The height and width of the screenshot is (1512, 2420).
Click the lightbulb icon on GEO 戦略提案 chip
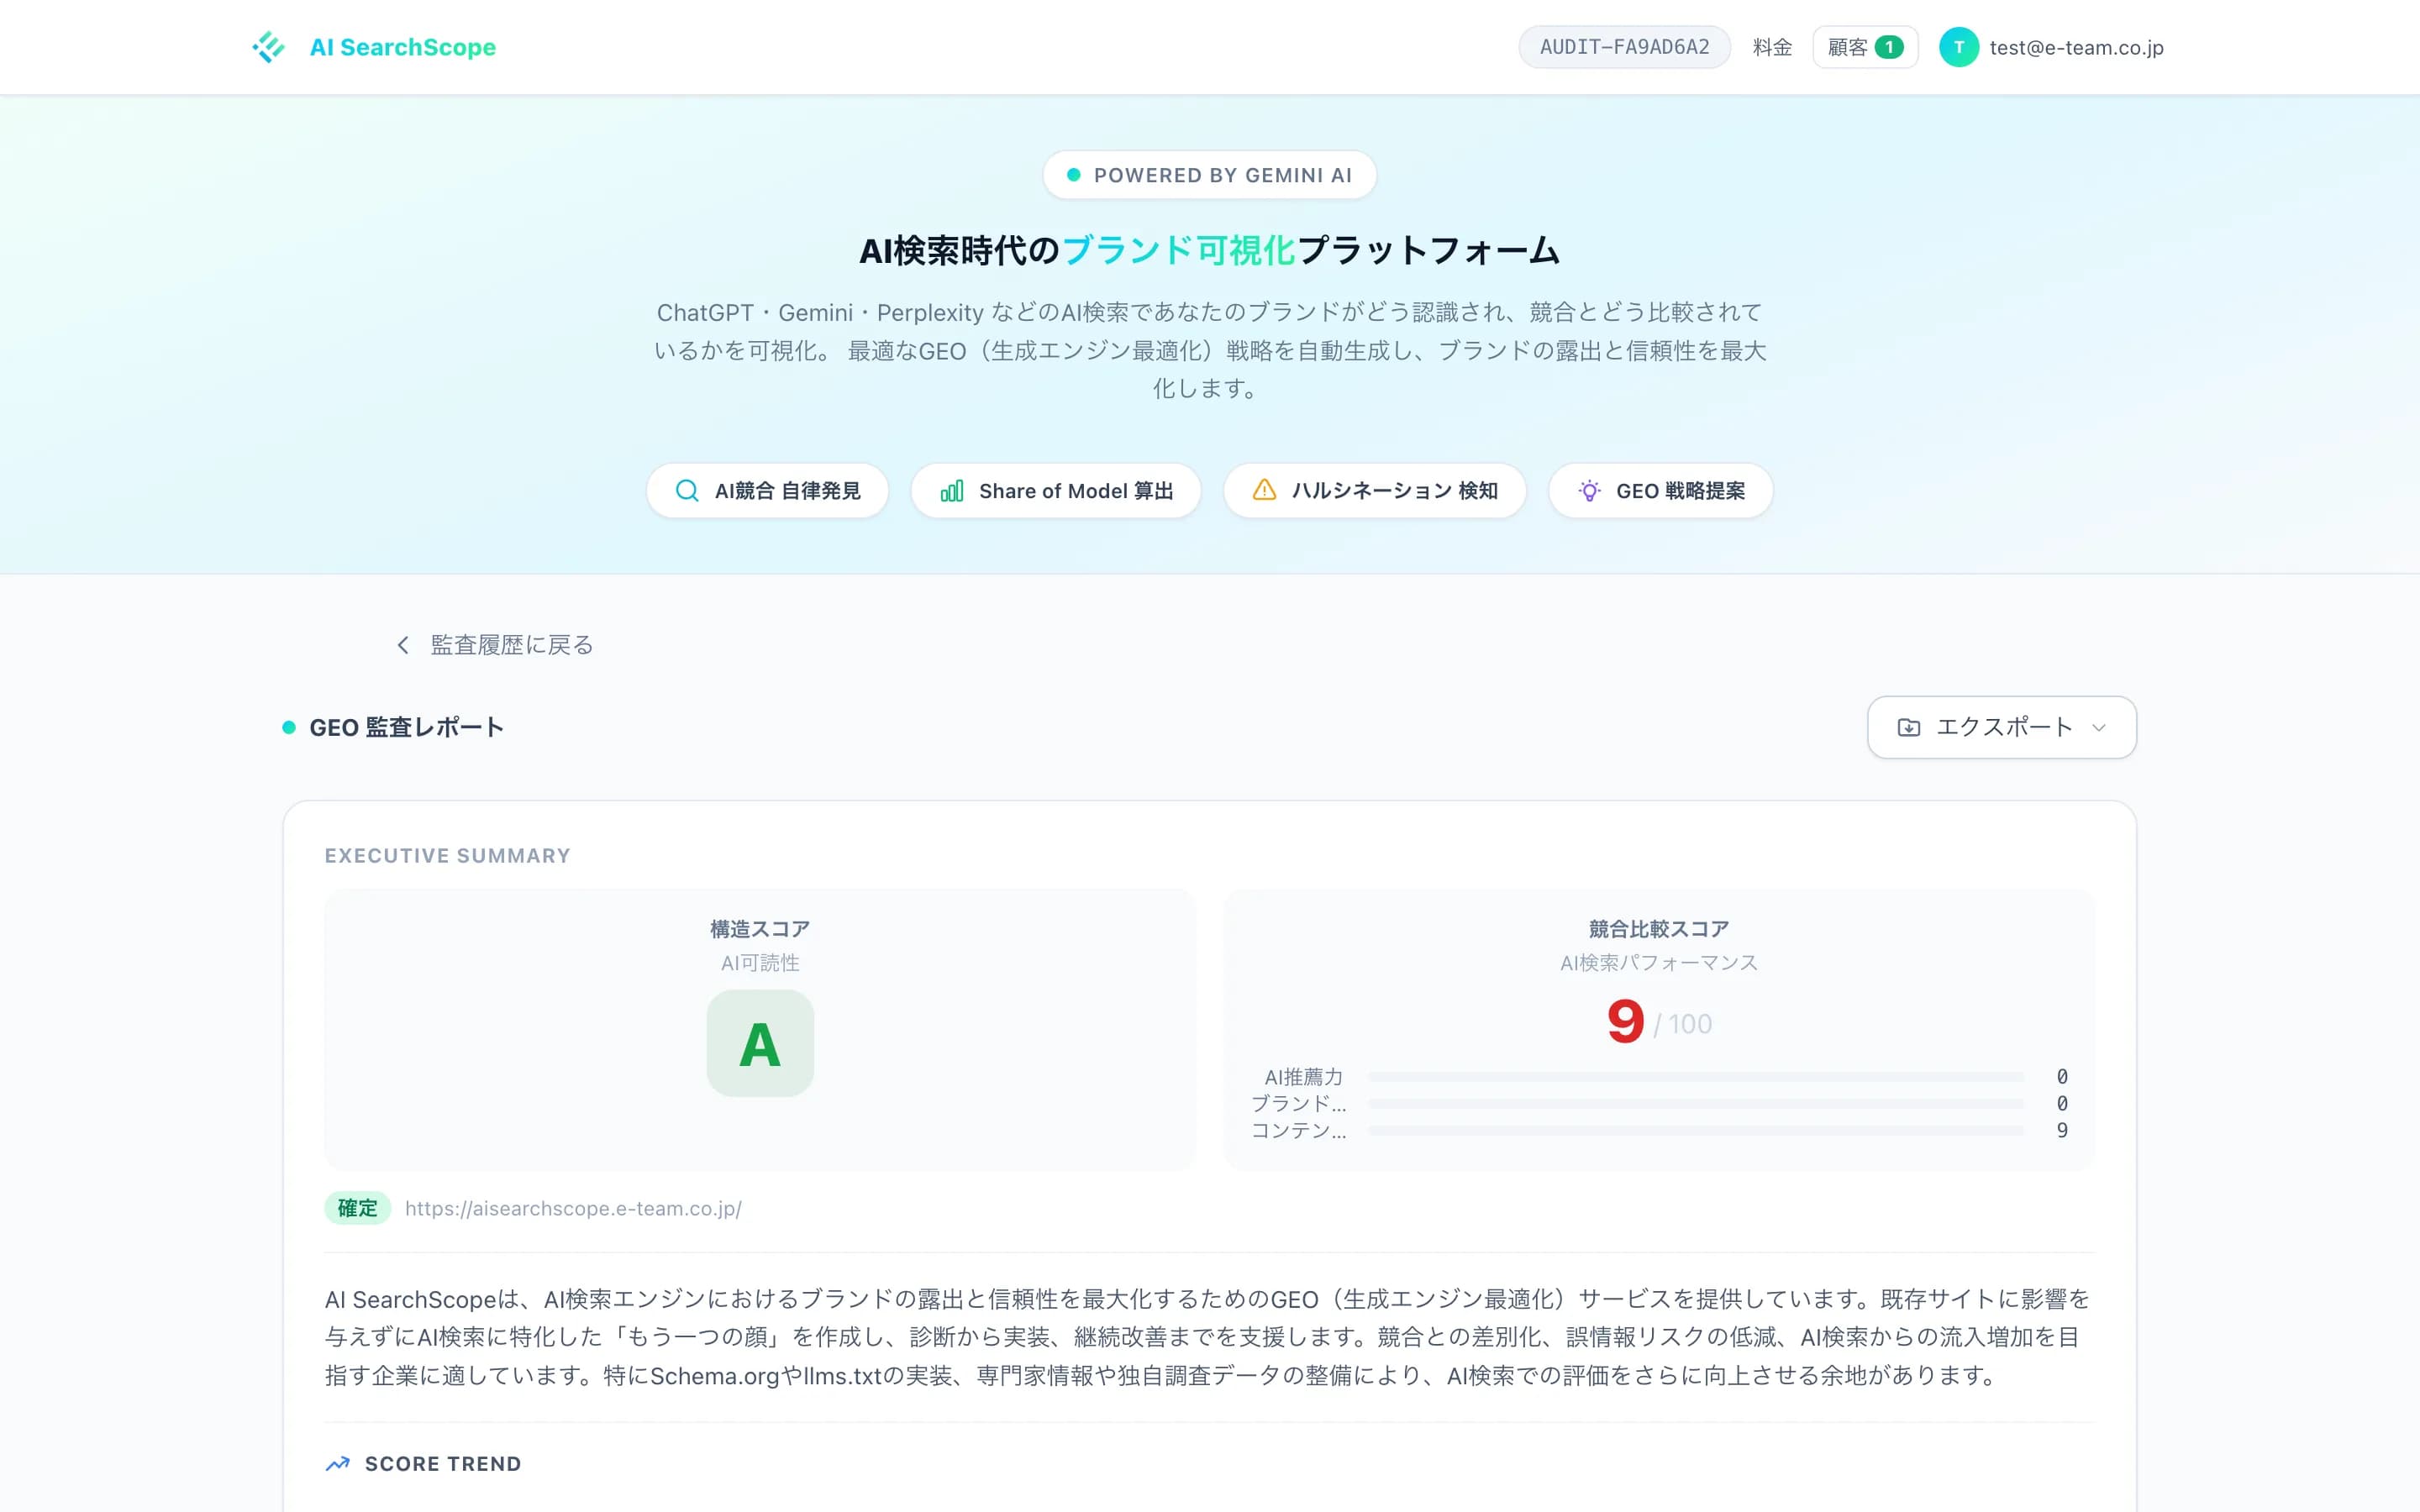[1590, 490]
